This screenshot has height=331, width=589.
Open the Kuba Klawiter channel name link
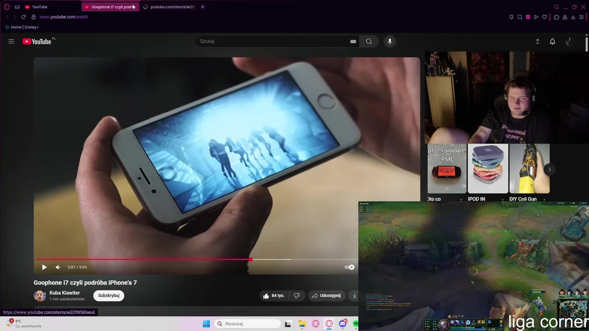click(65, 293)
